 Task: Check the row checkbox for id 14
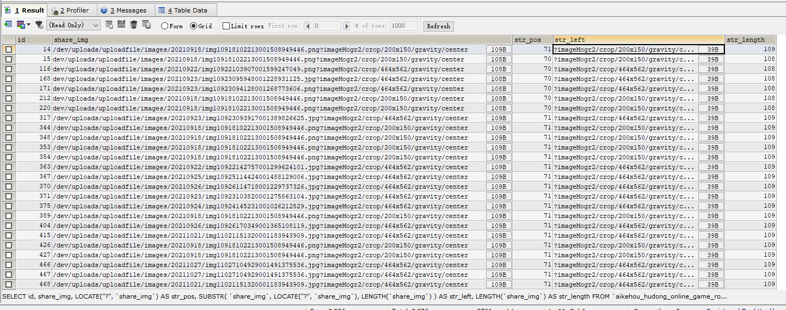click(x=9, y=49)
